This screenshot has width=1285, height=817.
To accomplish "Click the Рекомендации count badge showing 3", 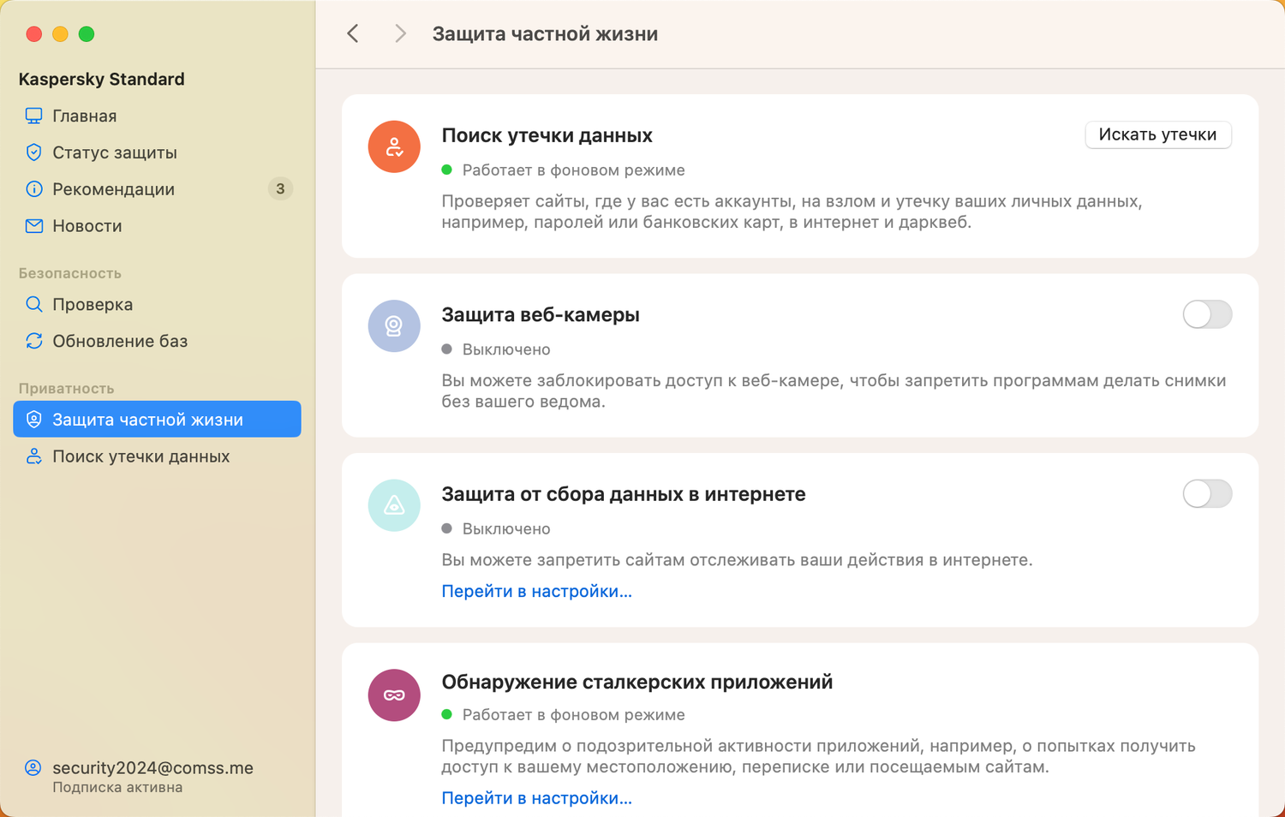I will tap(280, 188).
